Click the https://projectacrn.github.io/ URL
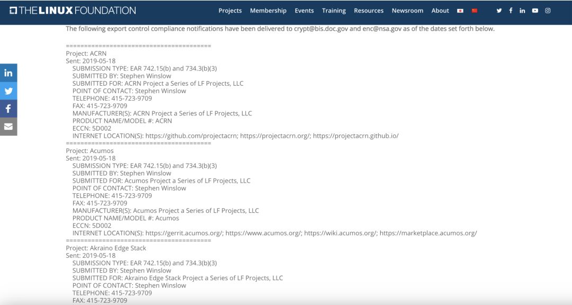Image resolution: width=572 pixels, height=305 pixels. coord(356,136)
